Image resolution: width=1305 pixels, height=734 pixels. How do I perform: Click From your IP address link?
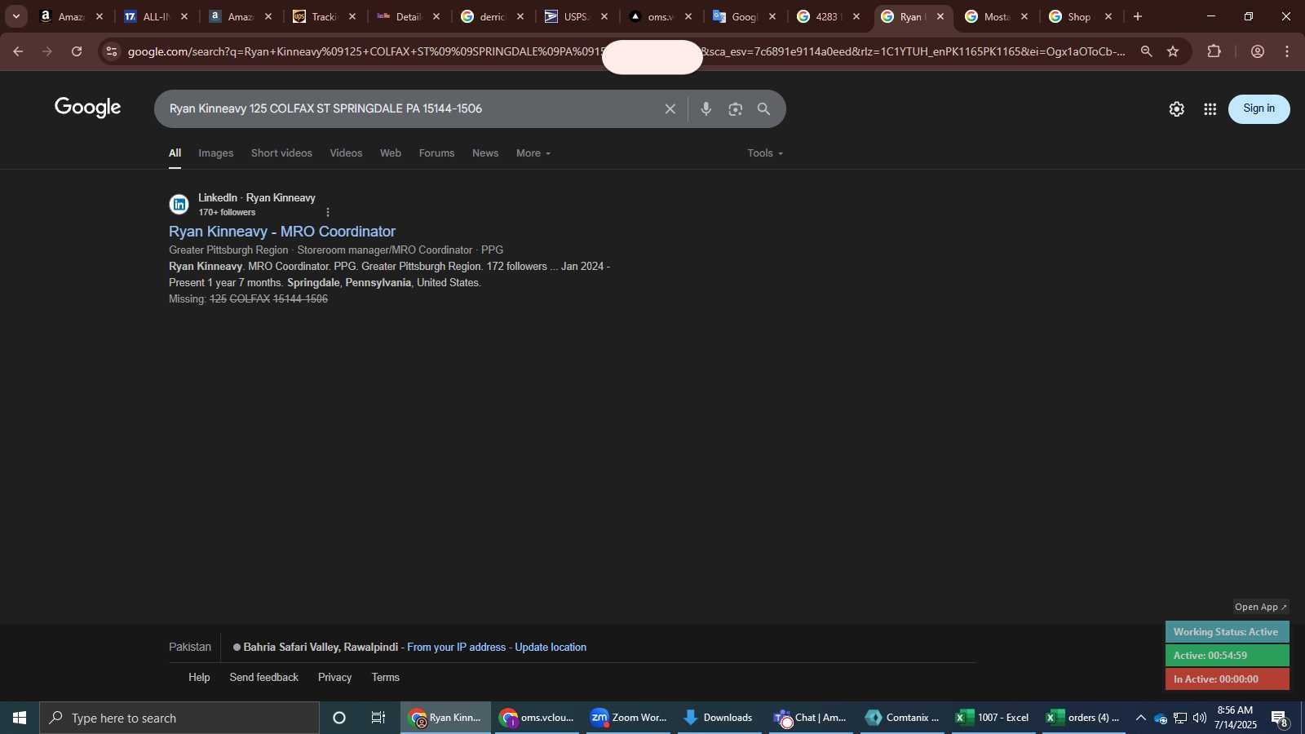click(x=456, y=648)
